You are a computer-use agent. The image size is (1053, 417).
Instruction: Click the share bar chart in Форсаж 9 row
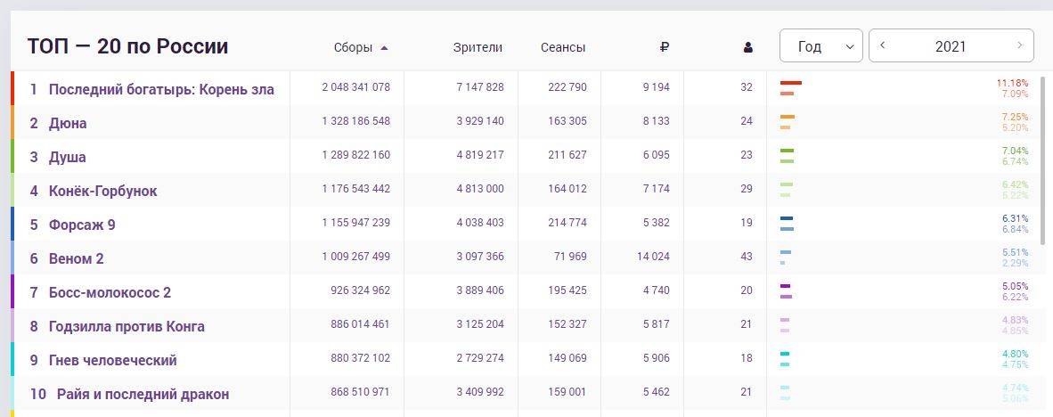click(x=787, y=224)
